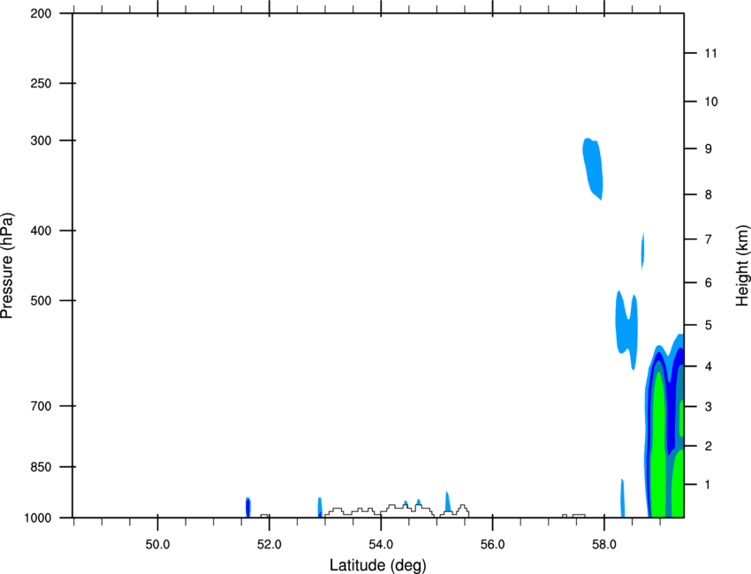Pick the 6 km height label

709,283
